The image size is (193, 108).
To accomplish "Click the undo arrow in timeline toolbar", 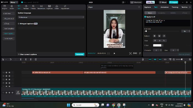I will [10, 59].
